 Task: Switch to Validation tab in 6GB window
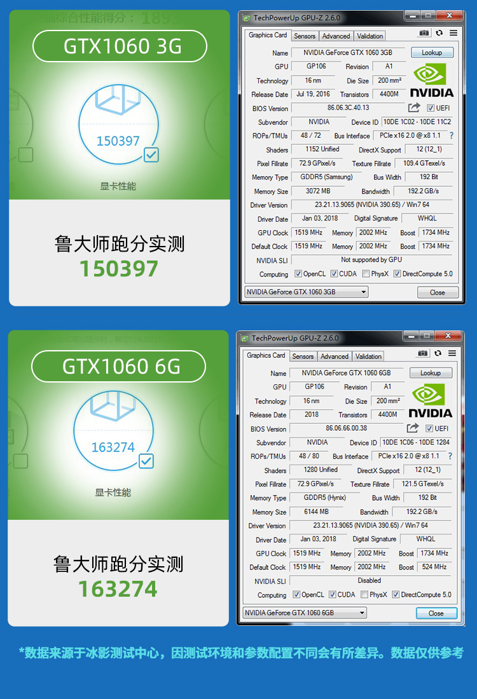click(368, 356)
